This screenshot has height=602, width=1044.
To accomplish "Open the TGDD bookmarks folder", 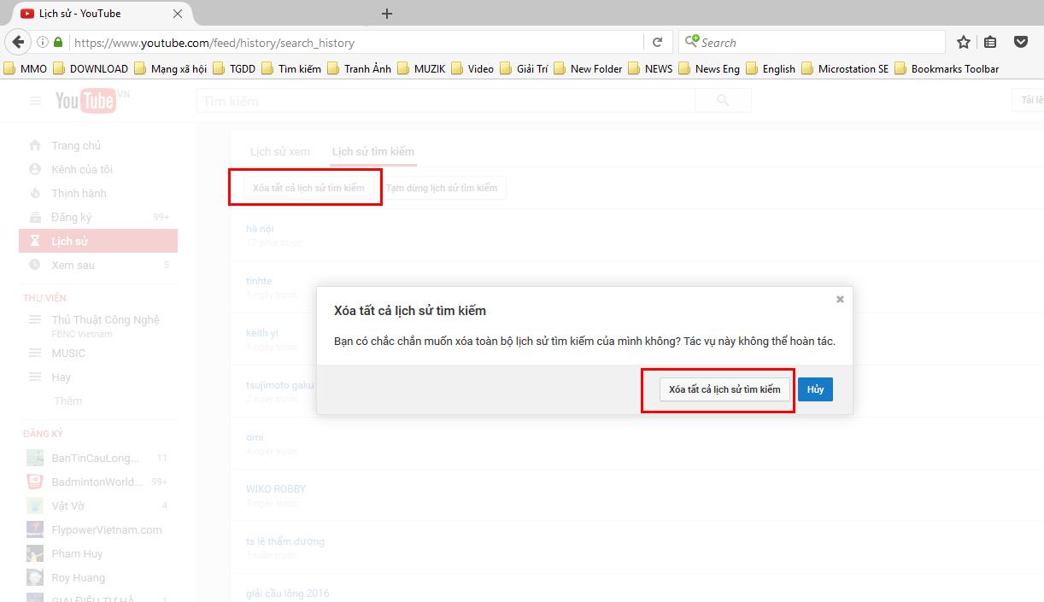I will (234, 68).
